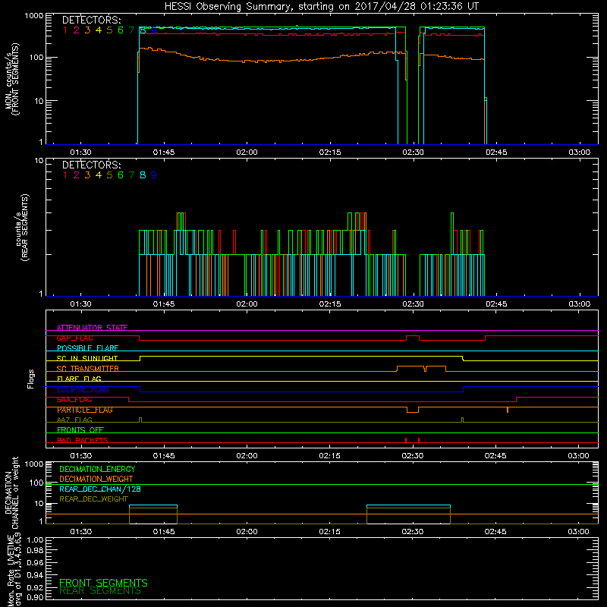The image size is (607, 607).
Task: Click the REAR_DEC_CHAN/128 legend entry
Action: 100,489
